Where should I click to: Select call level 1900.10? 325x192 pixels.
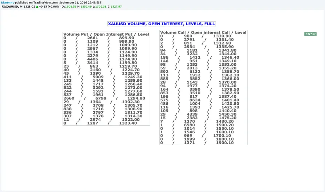tap(225, 143)
